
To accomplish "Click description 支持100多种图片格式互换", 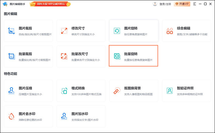I will point(86,94).
